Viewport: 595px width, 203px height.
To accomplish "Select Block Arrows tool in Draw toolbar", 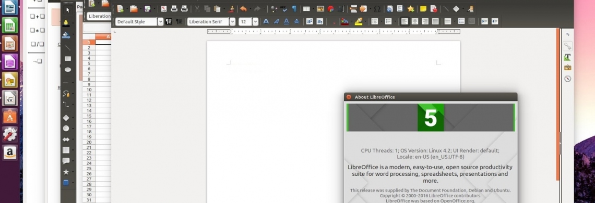I will pos(66,139).
